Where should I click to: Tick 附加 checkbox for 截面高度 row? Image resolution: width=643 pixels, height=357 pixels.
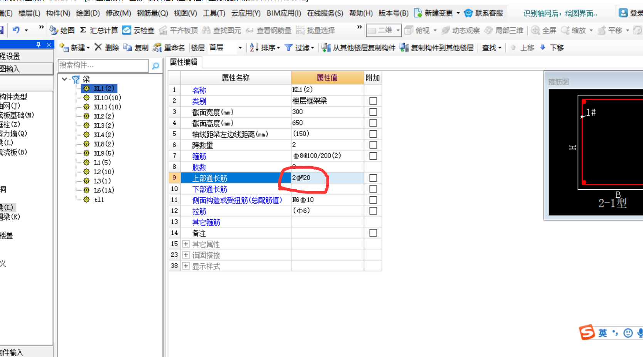point(373,123)
